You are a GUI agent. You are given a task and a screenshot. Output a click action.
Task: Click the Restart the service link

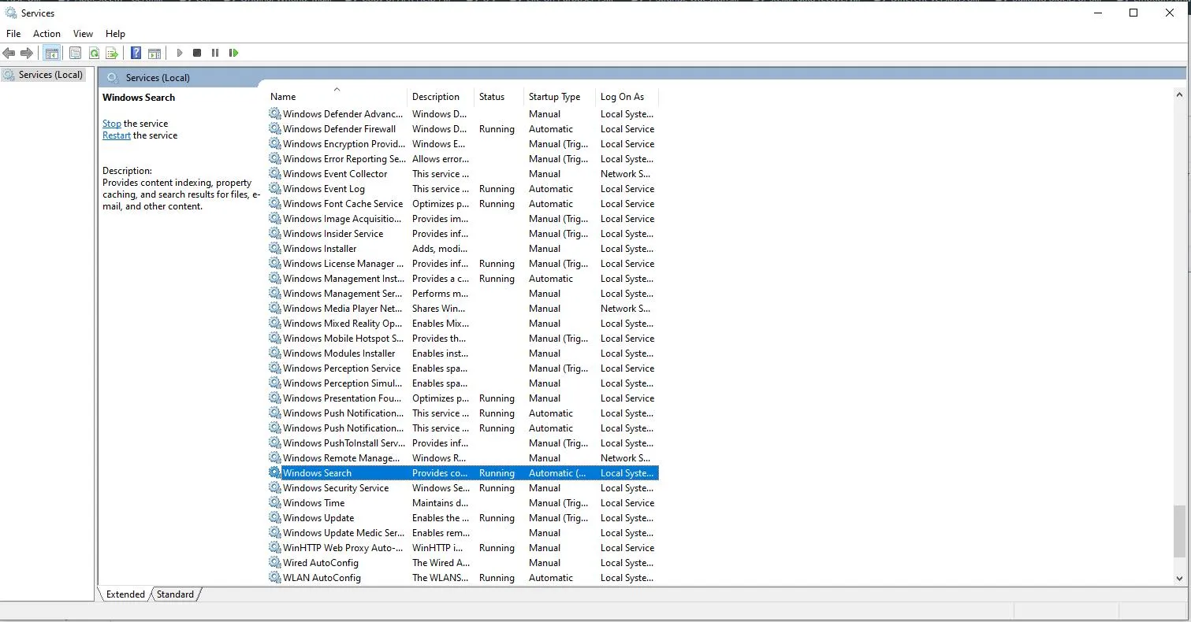pyautogui.click(x=117, y=135)
